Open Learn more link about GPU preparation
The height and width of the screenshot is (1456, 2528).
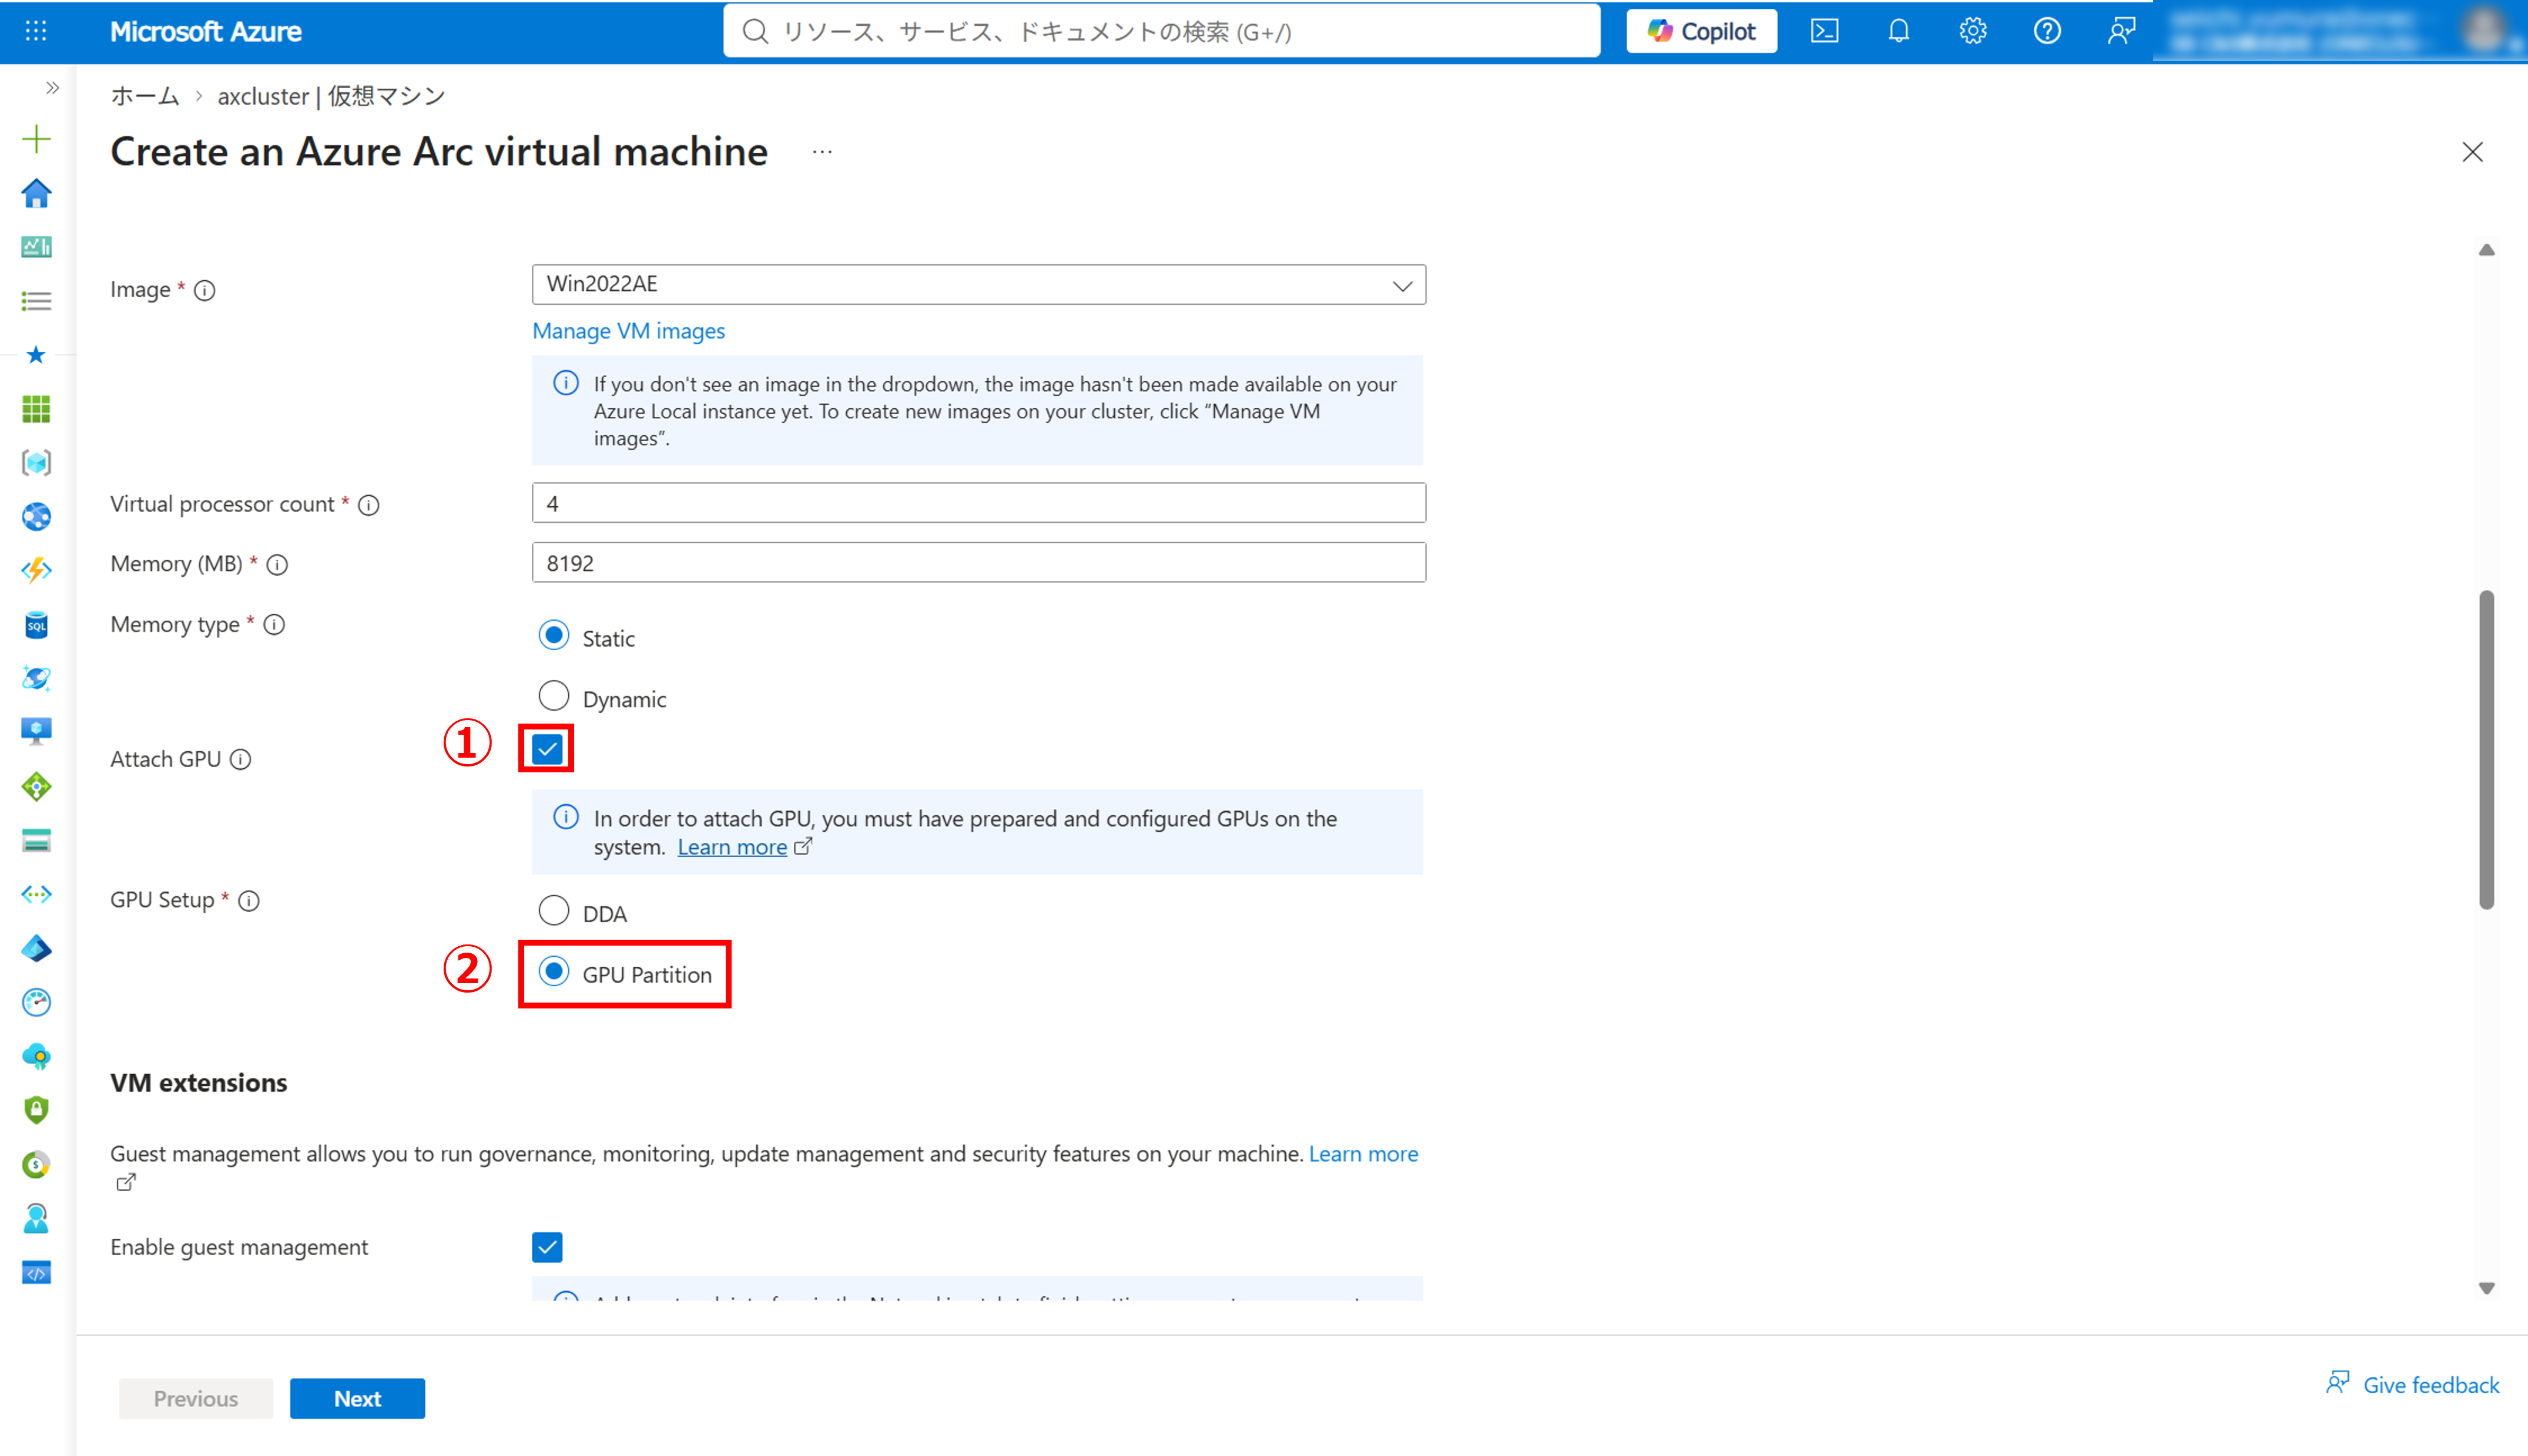point(732,847)
